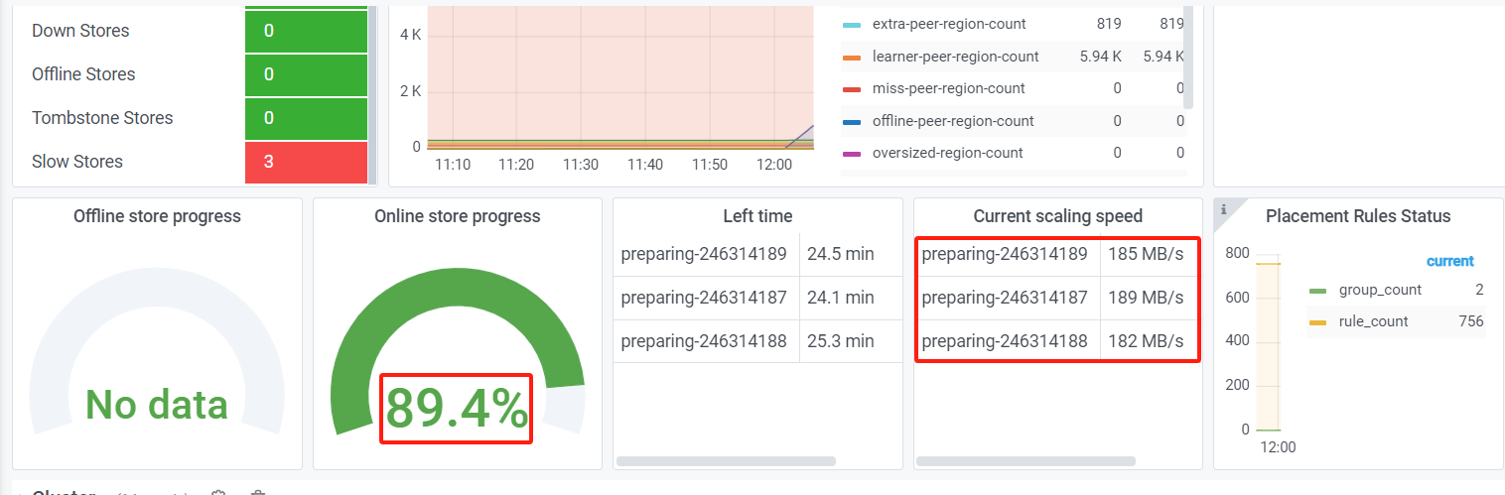This screenshot has width=1505, height=495.
Task: Click preparing-246314188 in the Left time table
Action: point(704,341)
